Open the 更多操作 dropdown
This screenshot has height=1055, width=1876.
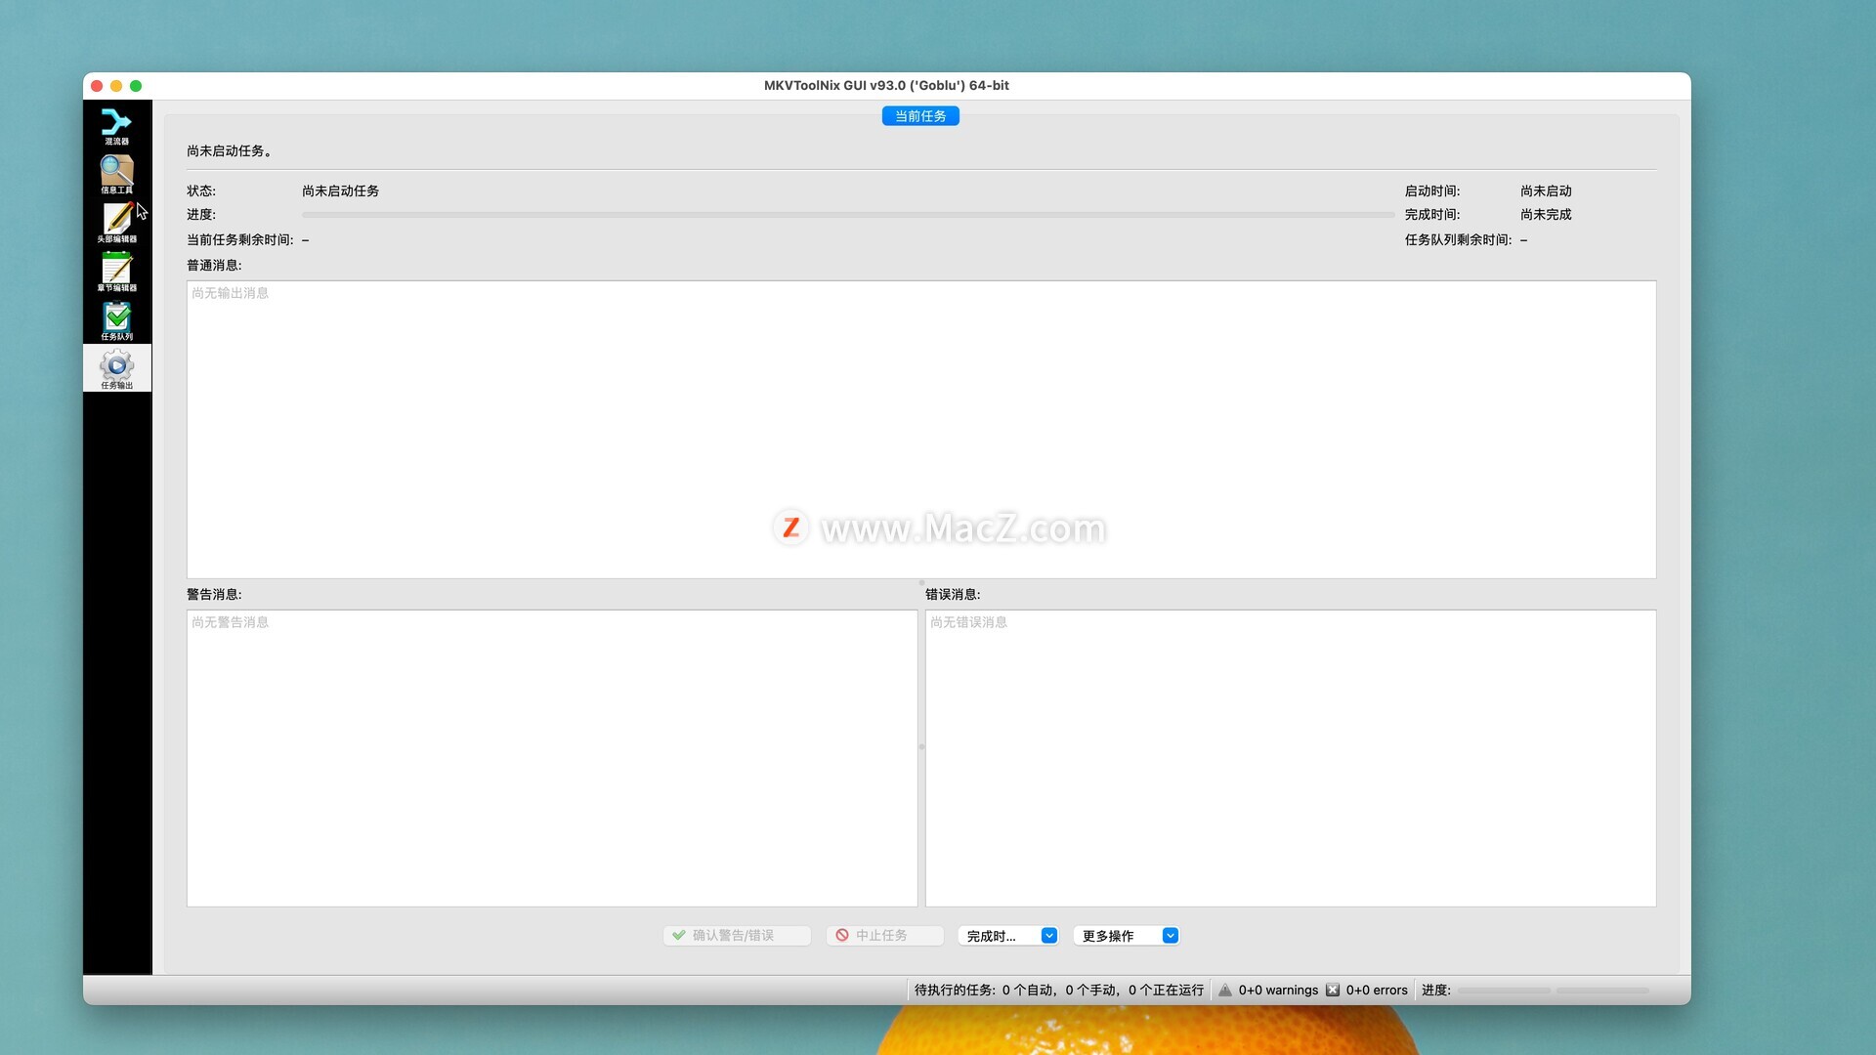tap(1126, 935)
